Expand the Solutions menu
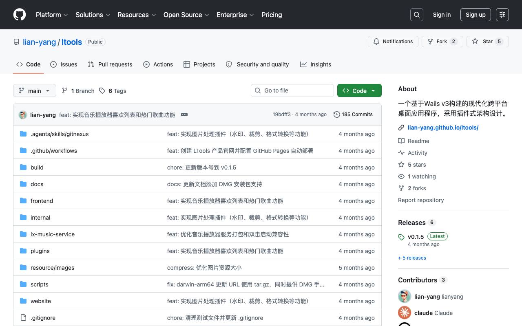 click(93, 15)
